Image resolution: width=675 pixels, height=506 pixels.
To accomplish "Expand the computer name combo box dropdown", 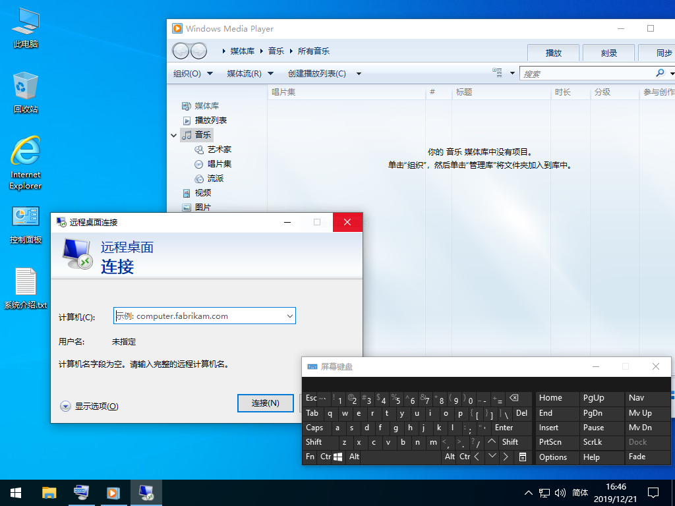I will (x=289, y=316).
